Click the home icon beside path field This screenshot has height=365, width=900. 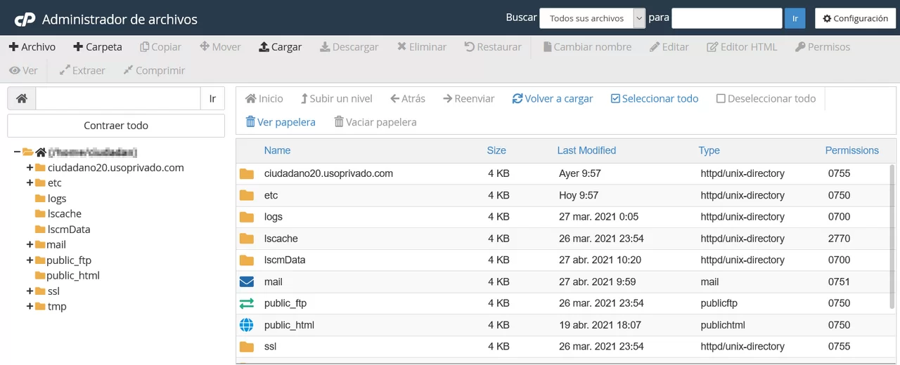click(22, 99)
